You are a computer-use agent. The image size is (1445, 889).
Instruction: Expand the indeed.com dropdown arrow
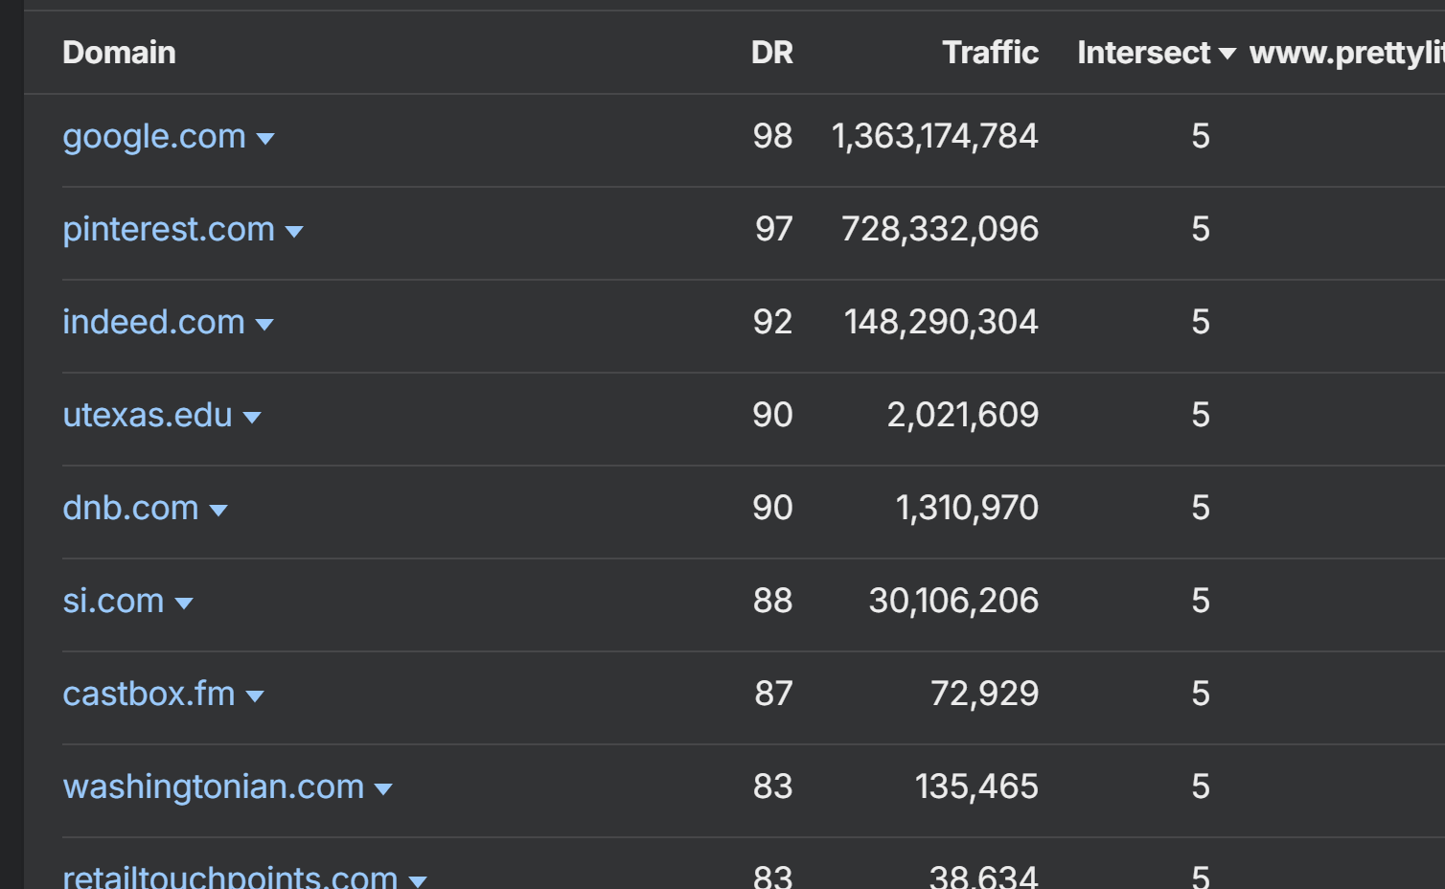[265, 326]
